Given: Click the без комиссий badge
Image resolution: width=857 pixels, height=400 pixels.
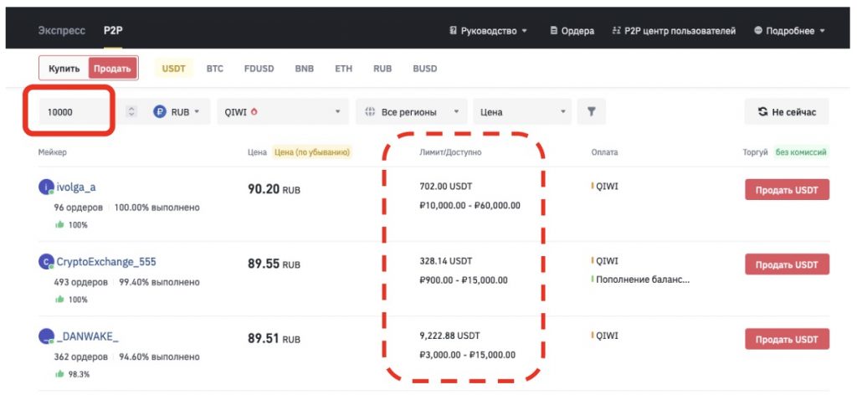Looking at the screenshot, I should click(801, 152).
